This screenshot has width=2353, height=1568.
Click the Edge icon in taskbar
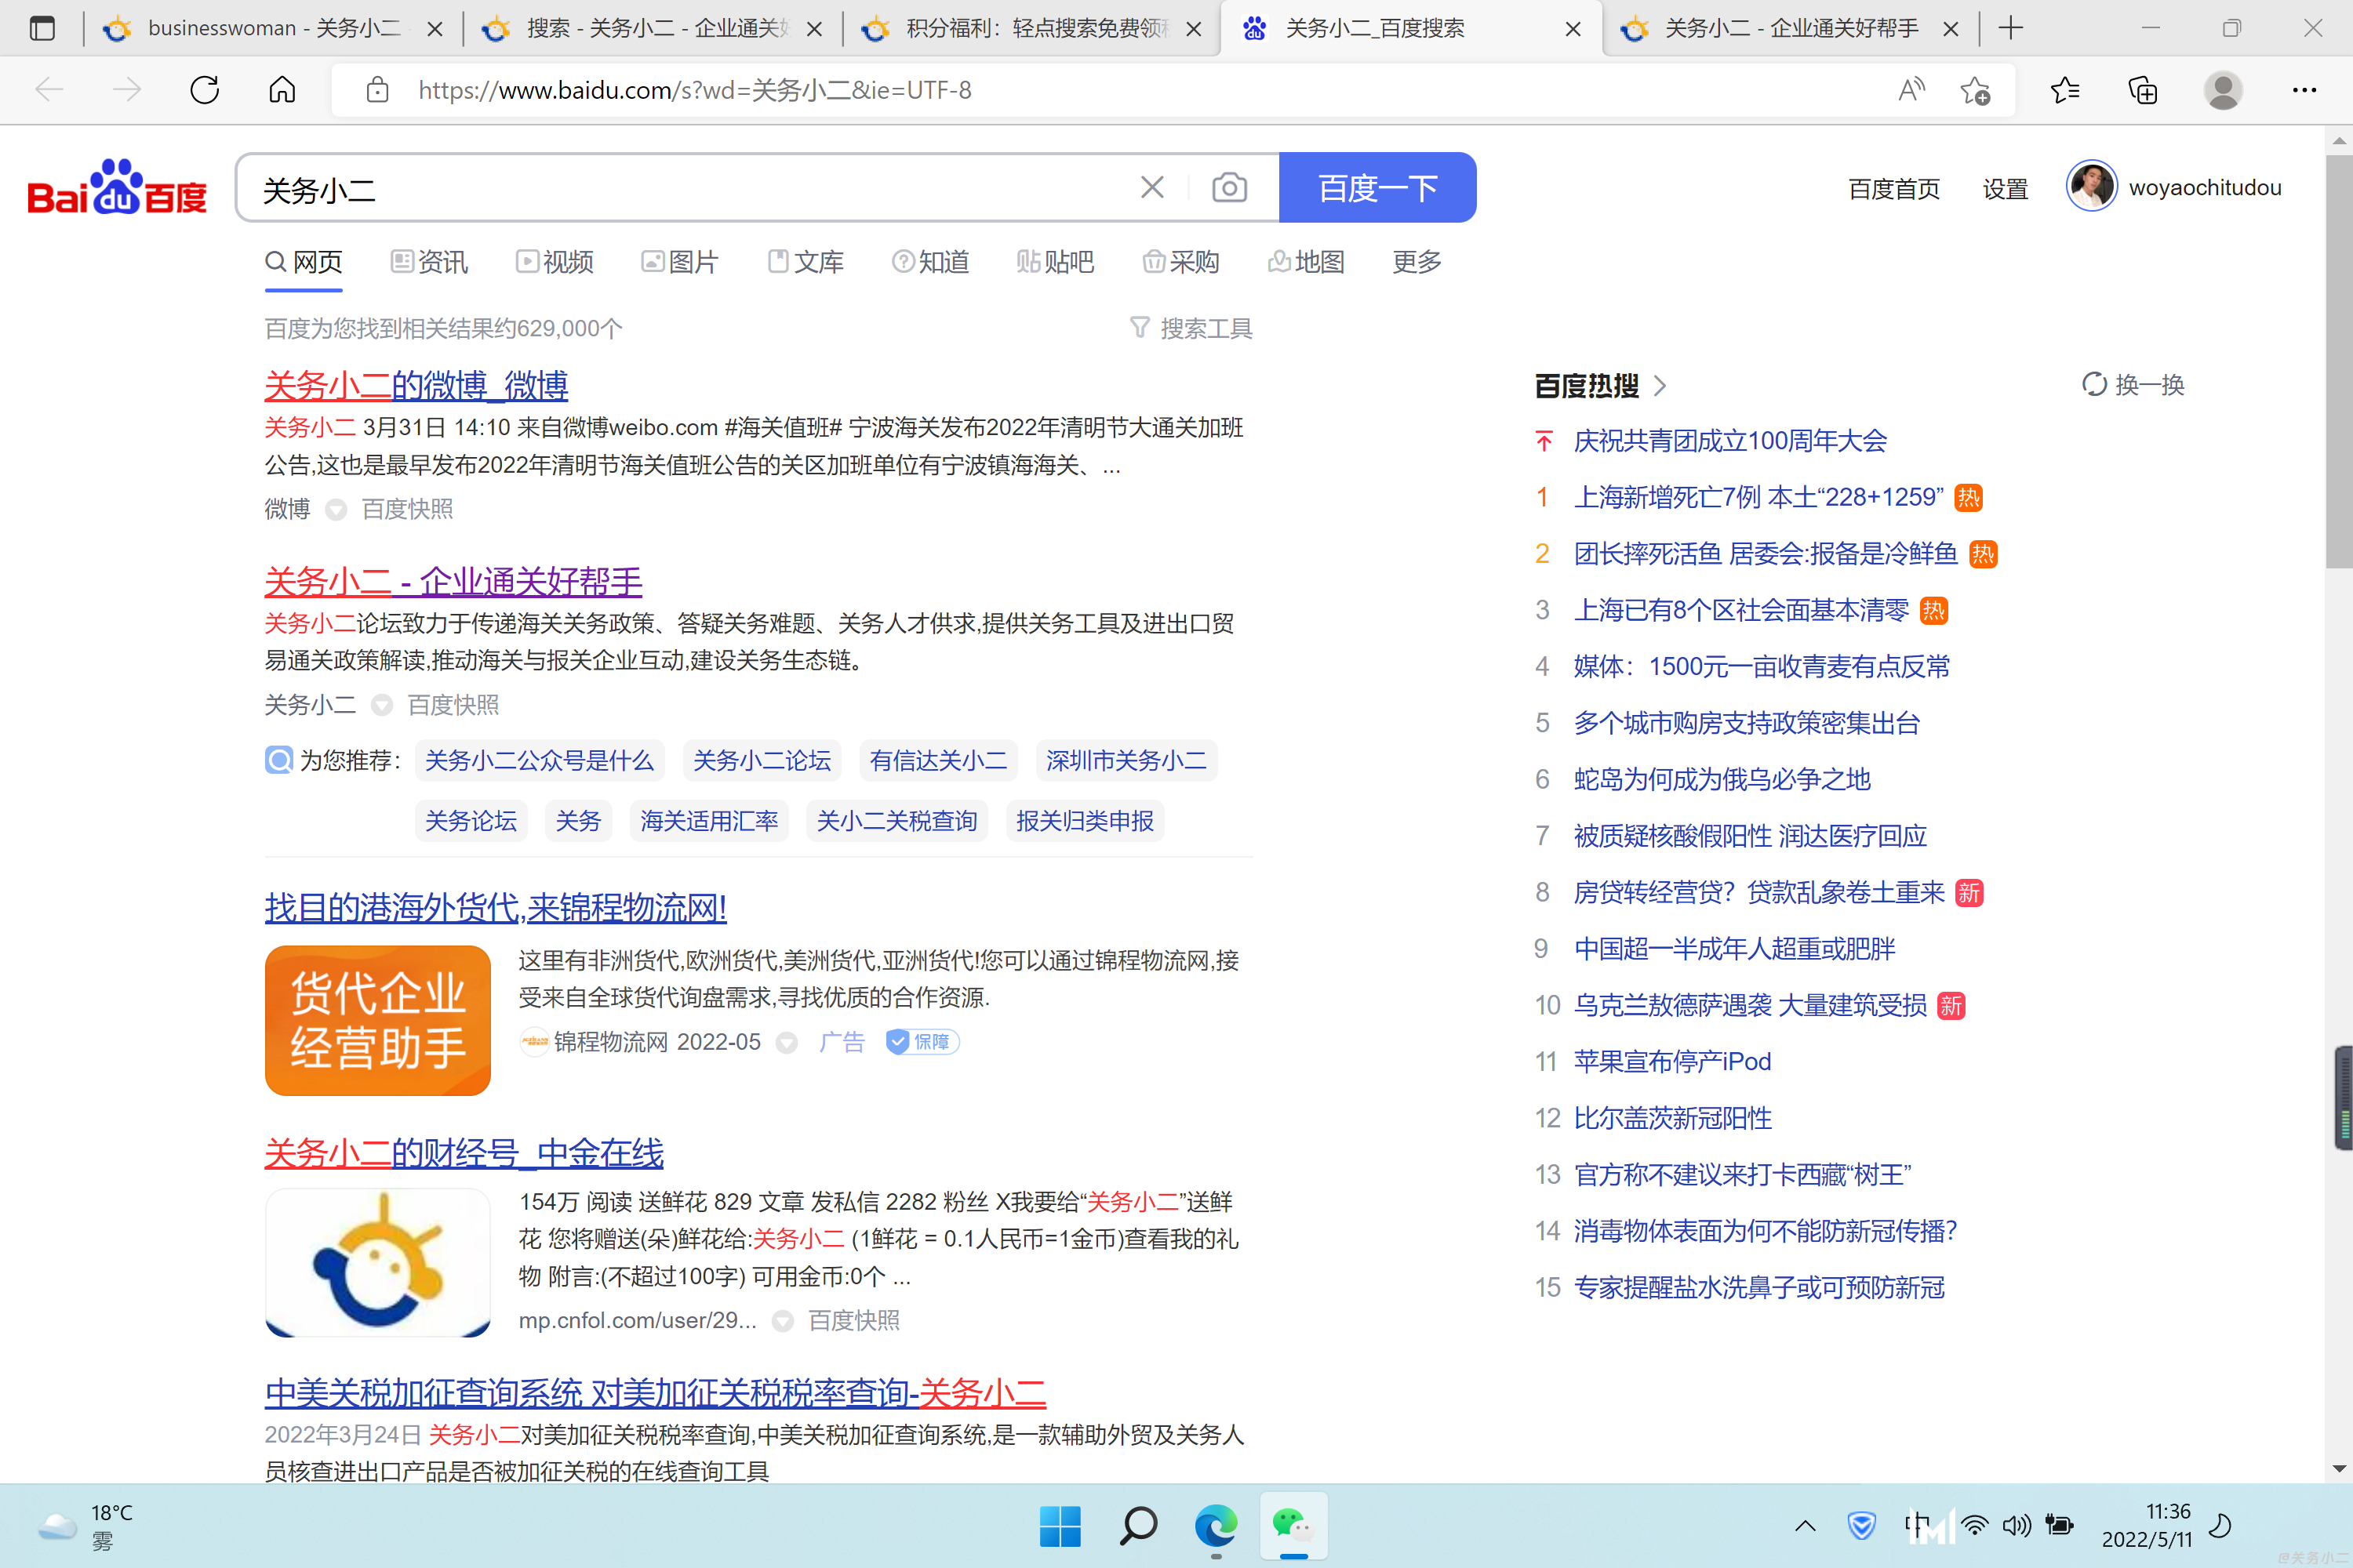tap(1217, 1526)
